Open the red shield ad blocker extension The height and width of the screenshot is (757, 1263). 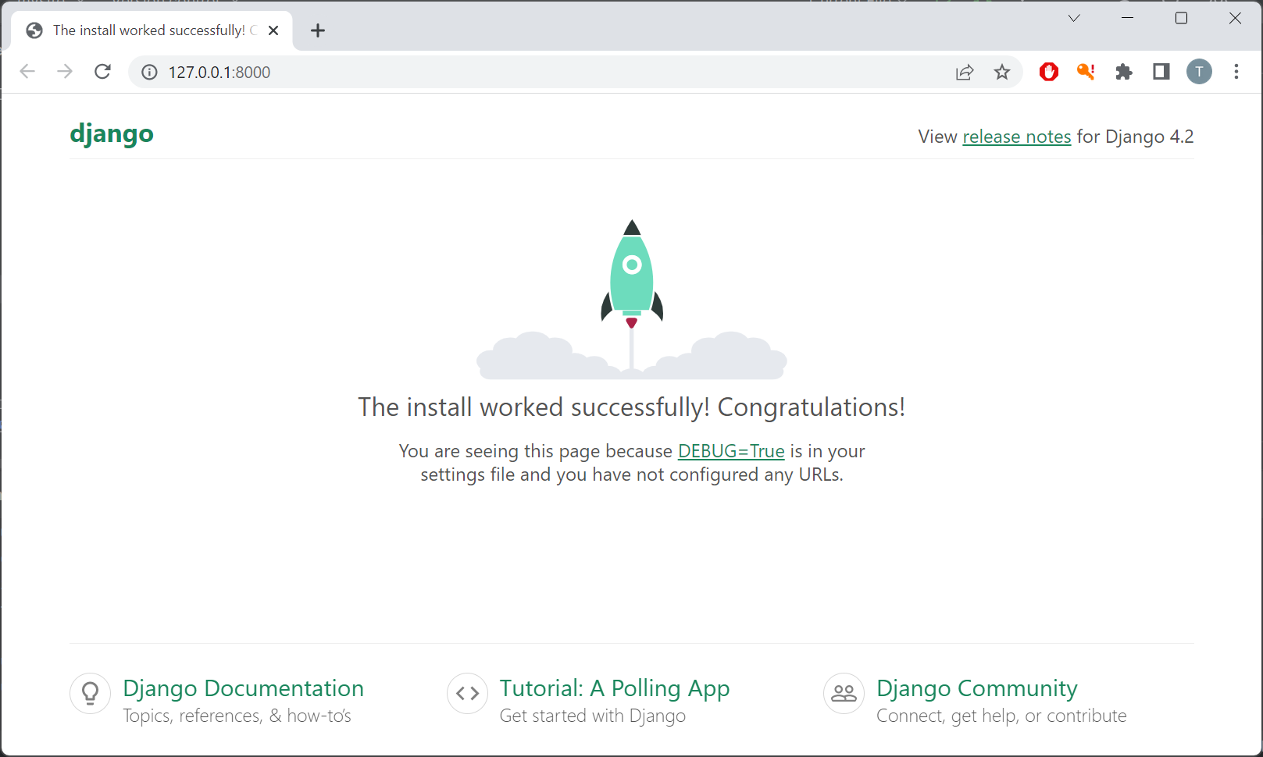1048,73
